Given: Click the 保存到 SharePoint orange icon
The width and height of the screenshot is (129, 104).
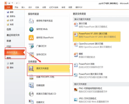Looking at the screenshot, I should click(31, 38).
